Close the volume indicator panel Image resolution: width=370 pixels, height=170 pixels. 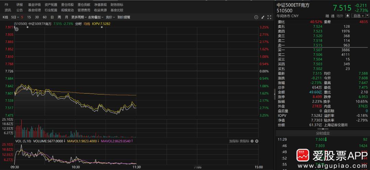pyautogui.click(x=257, y=141)
